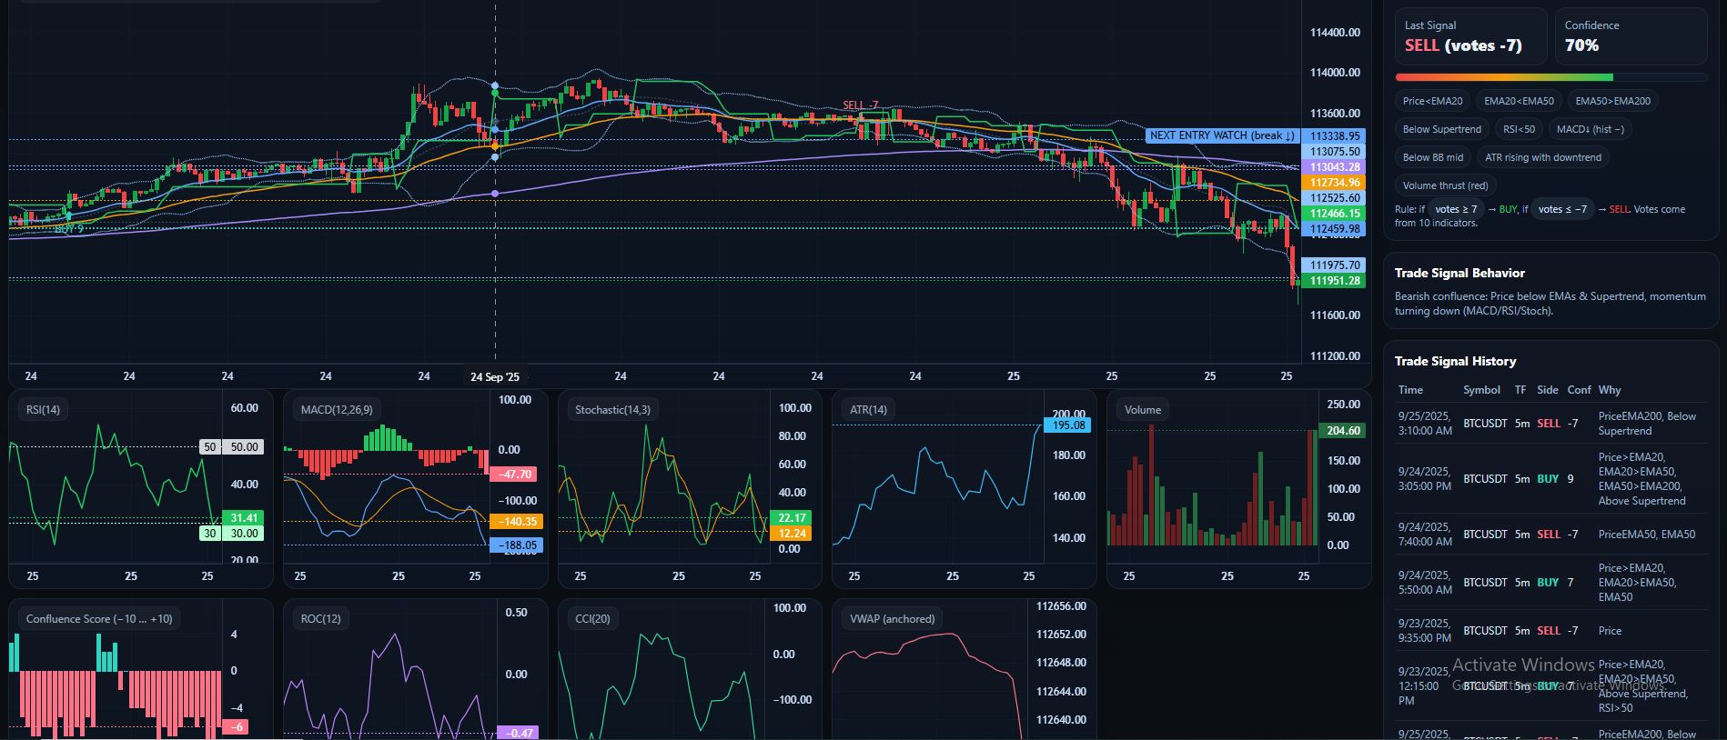Click the purple 113043.28 price axis label

[x=1334, y=167]
